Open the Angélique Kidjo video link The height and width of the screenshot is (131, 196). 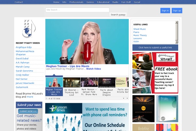[x=24, y=47]
